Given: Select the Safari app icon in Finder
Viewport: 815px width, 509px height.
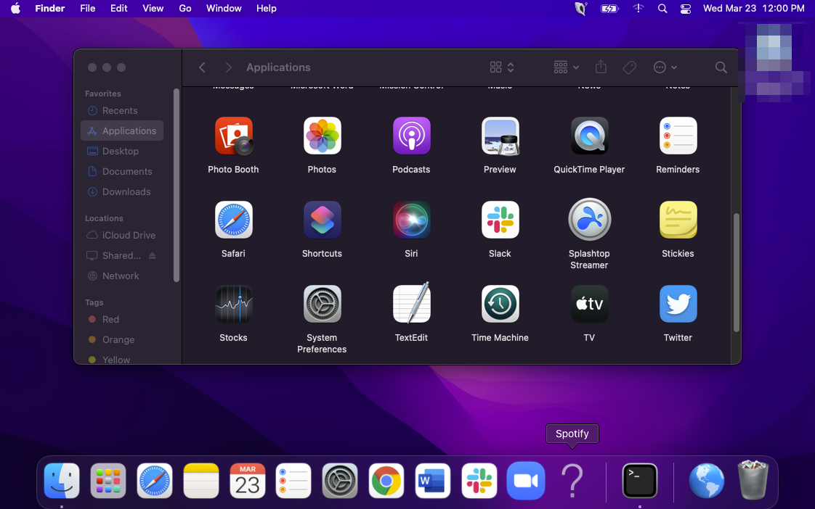Looking at the screenshot, I should [233, 220].
